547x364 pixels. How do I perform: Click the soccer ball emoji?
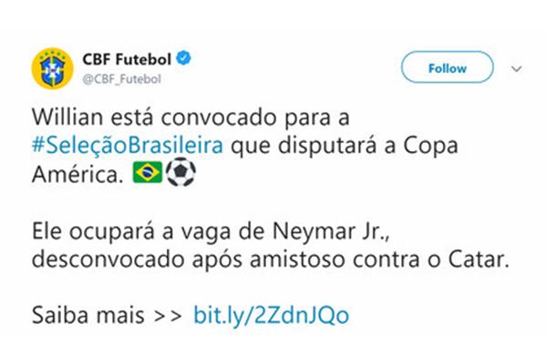181,172
